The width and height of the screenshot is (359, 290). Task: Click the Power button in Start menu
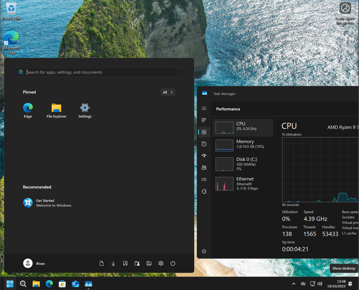pos(173,263)
